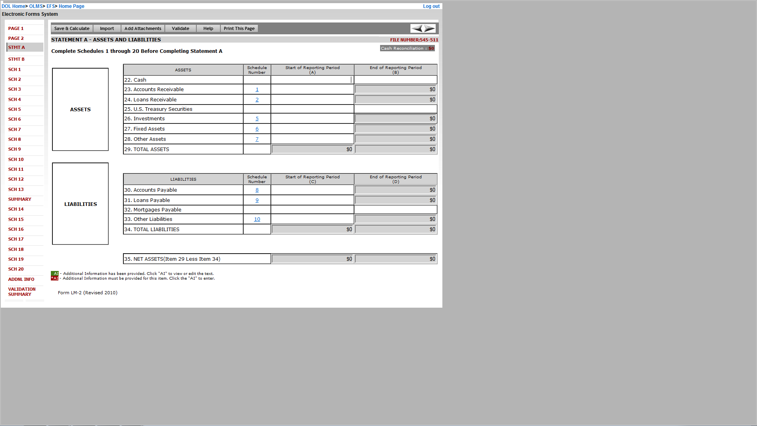757x426 pixels.
Task: Open Help from the toolbar
Action: [x=208, y=28]
